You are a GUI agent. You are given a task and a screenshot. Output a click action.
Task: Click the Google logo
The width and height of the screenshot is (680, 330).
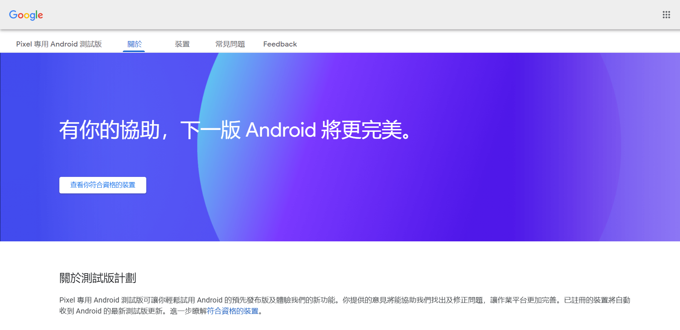(x=26, y=15)
